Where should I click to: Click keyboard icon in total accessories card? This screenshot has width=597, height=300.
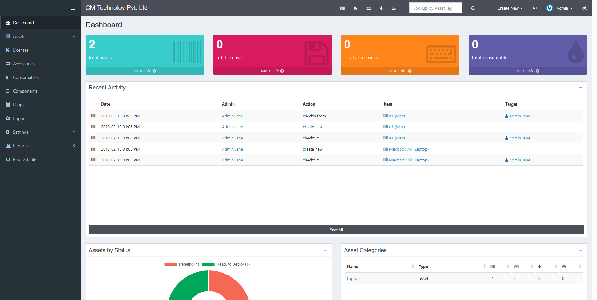(441, 54)
